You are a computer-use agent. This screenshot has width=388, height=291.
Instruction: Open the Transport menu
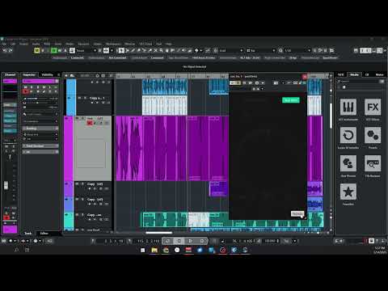83,44
